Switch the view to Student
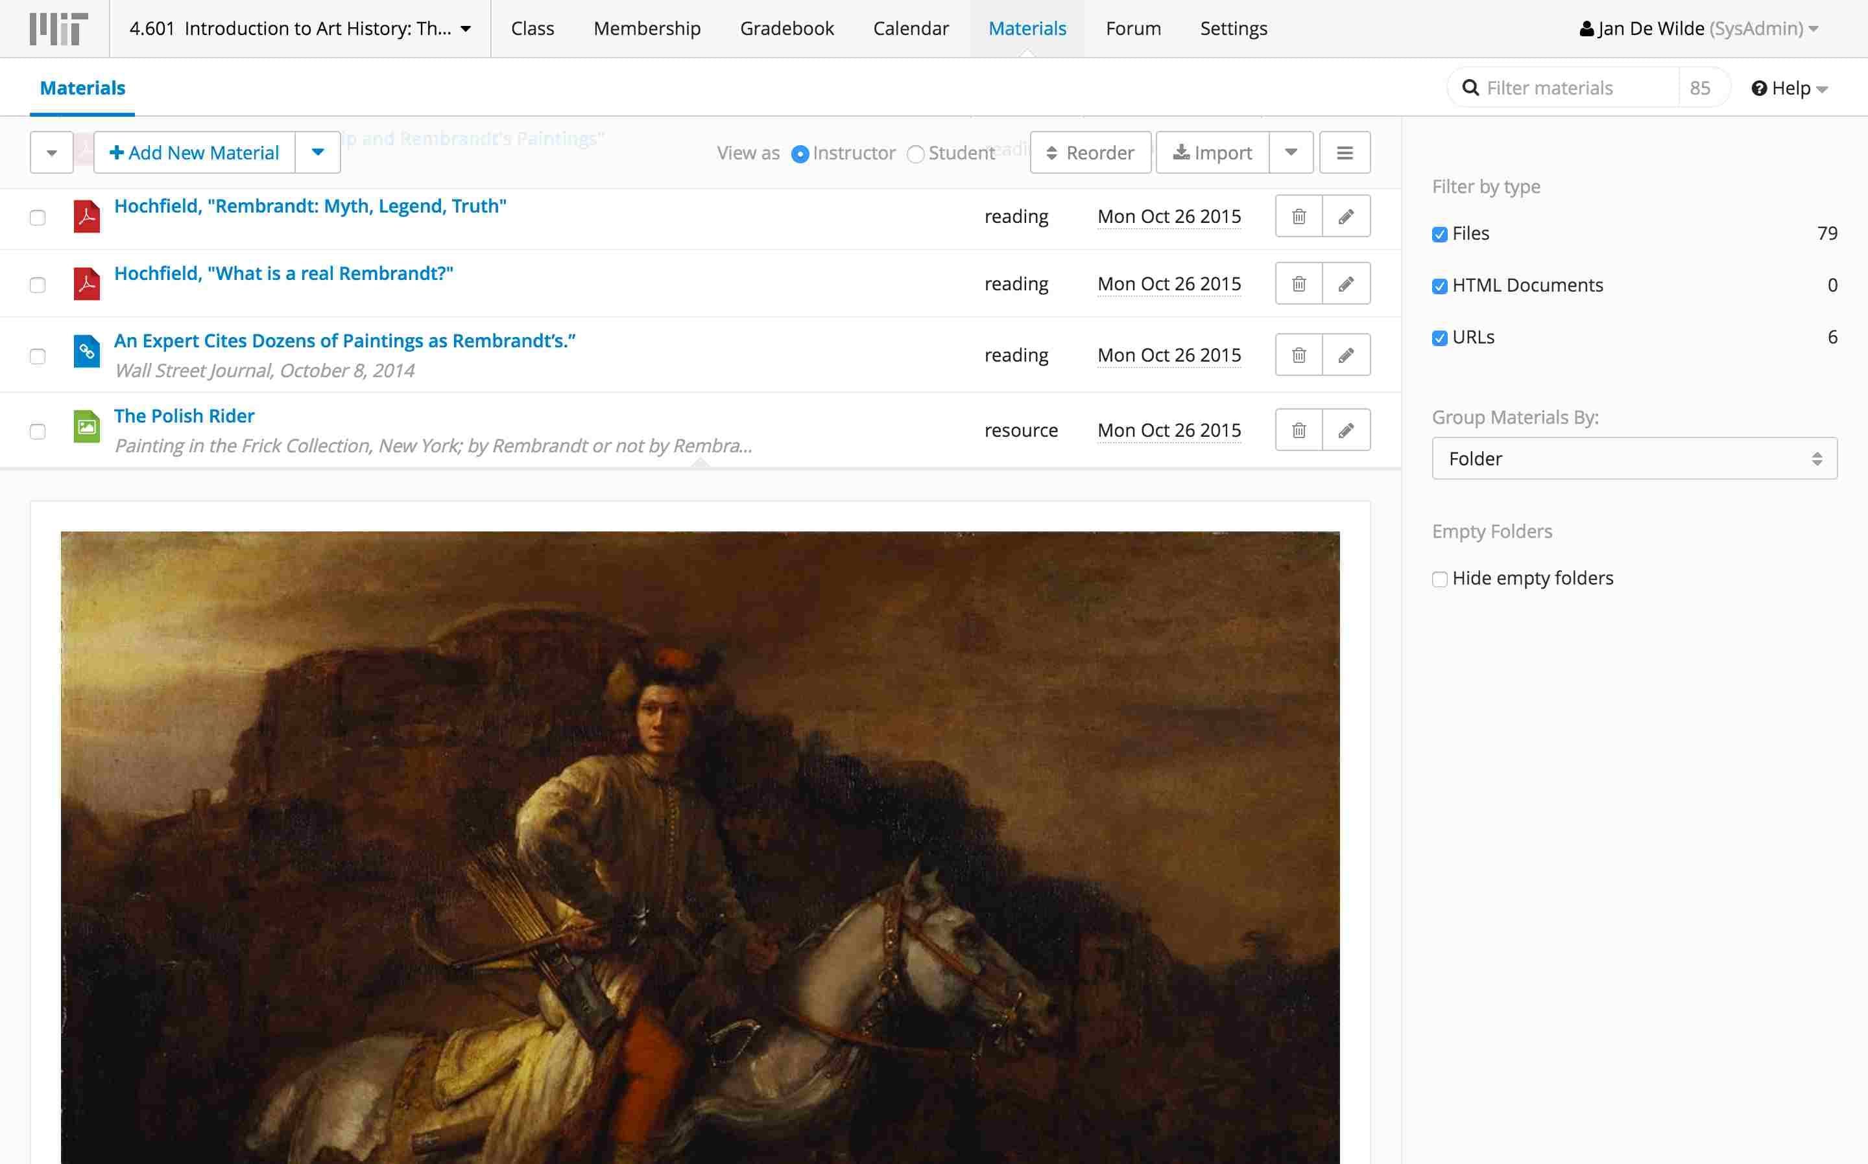 click(x=915, y=154)
